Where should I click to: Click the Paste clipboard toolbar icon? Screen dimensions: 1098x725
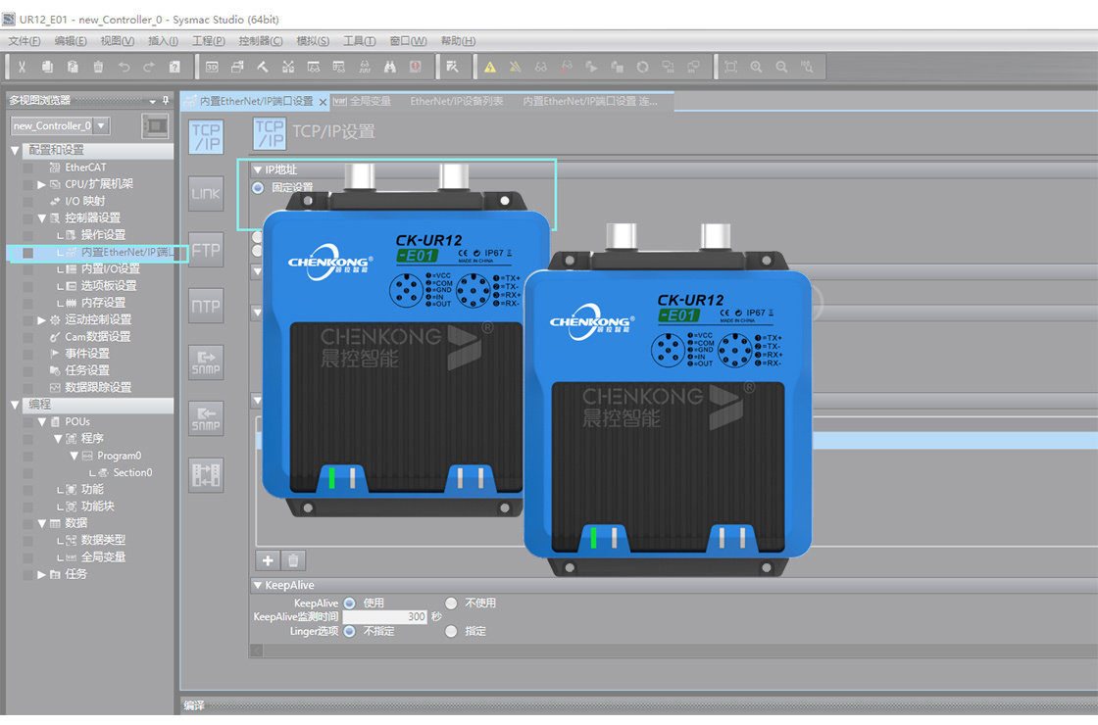(73, 68)
